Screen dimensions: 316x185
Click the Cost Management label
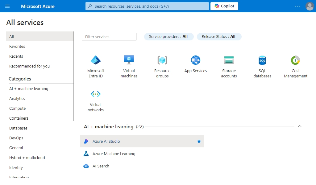(295, 73)
